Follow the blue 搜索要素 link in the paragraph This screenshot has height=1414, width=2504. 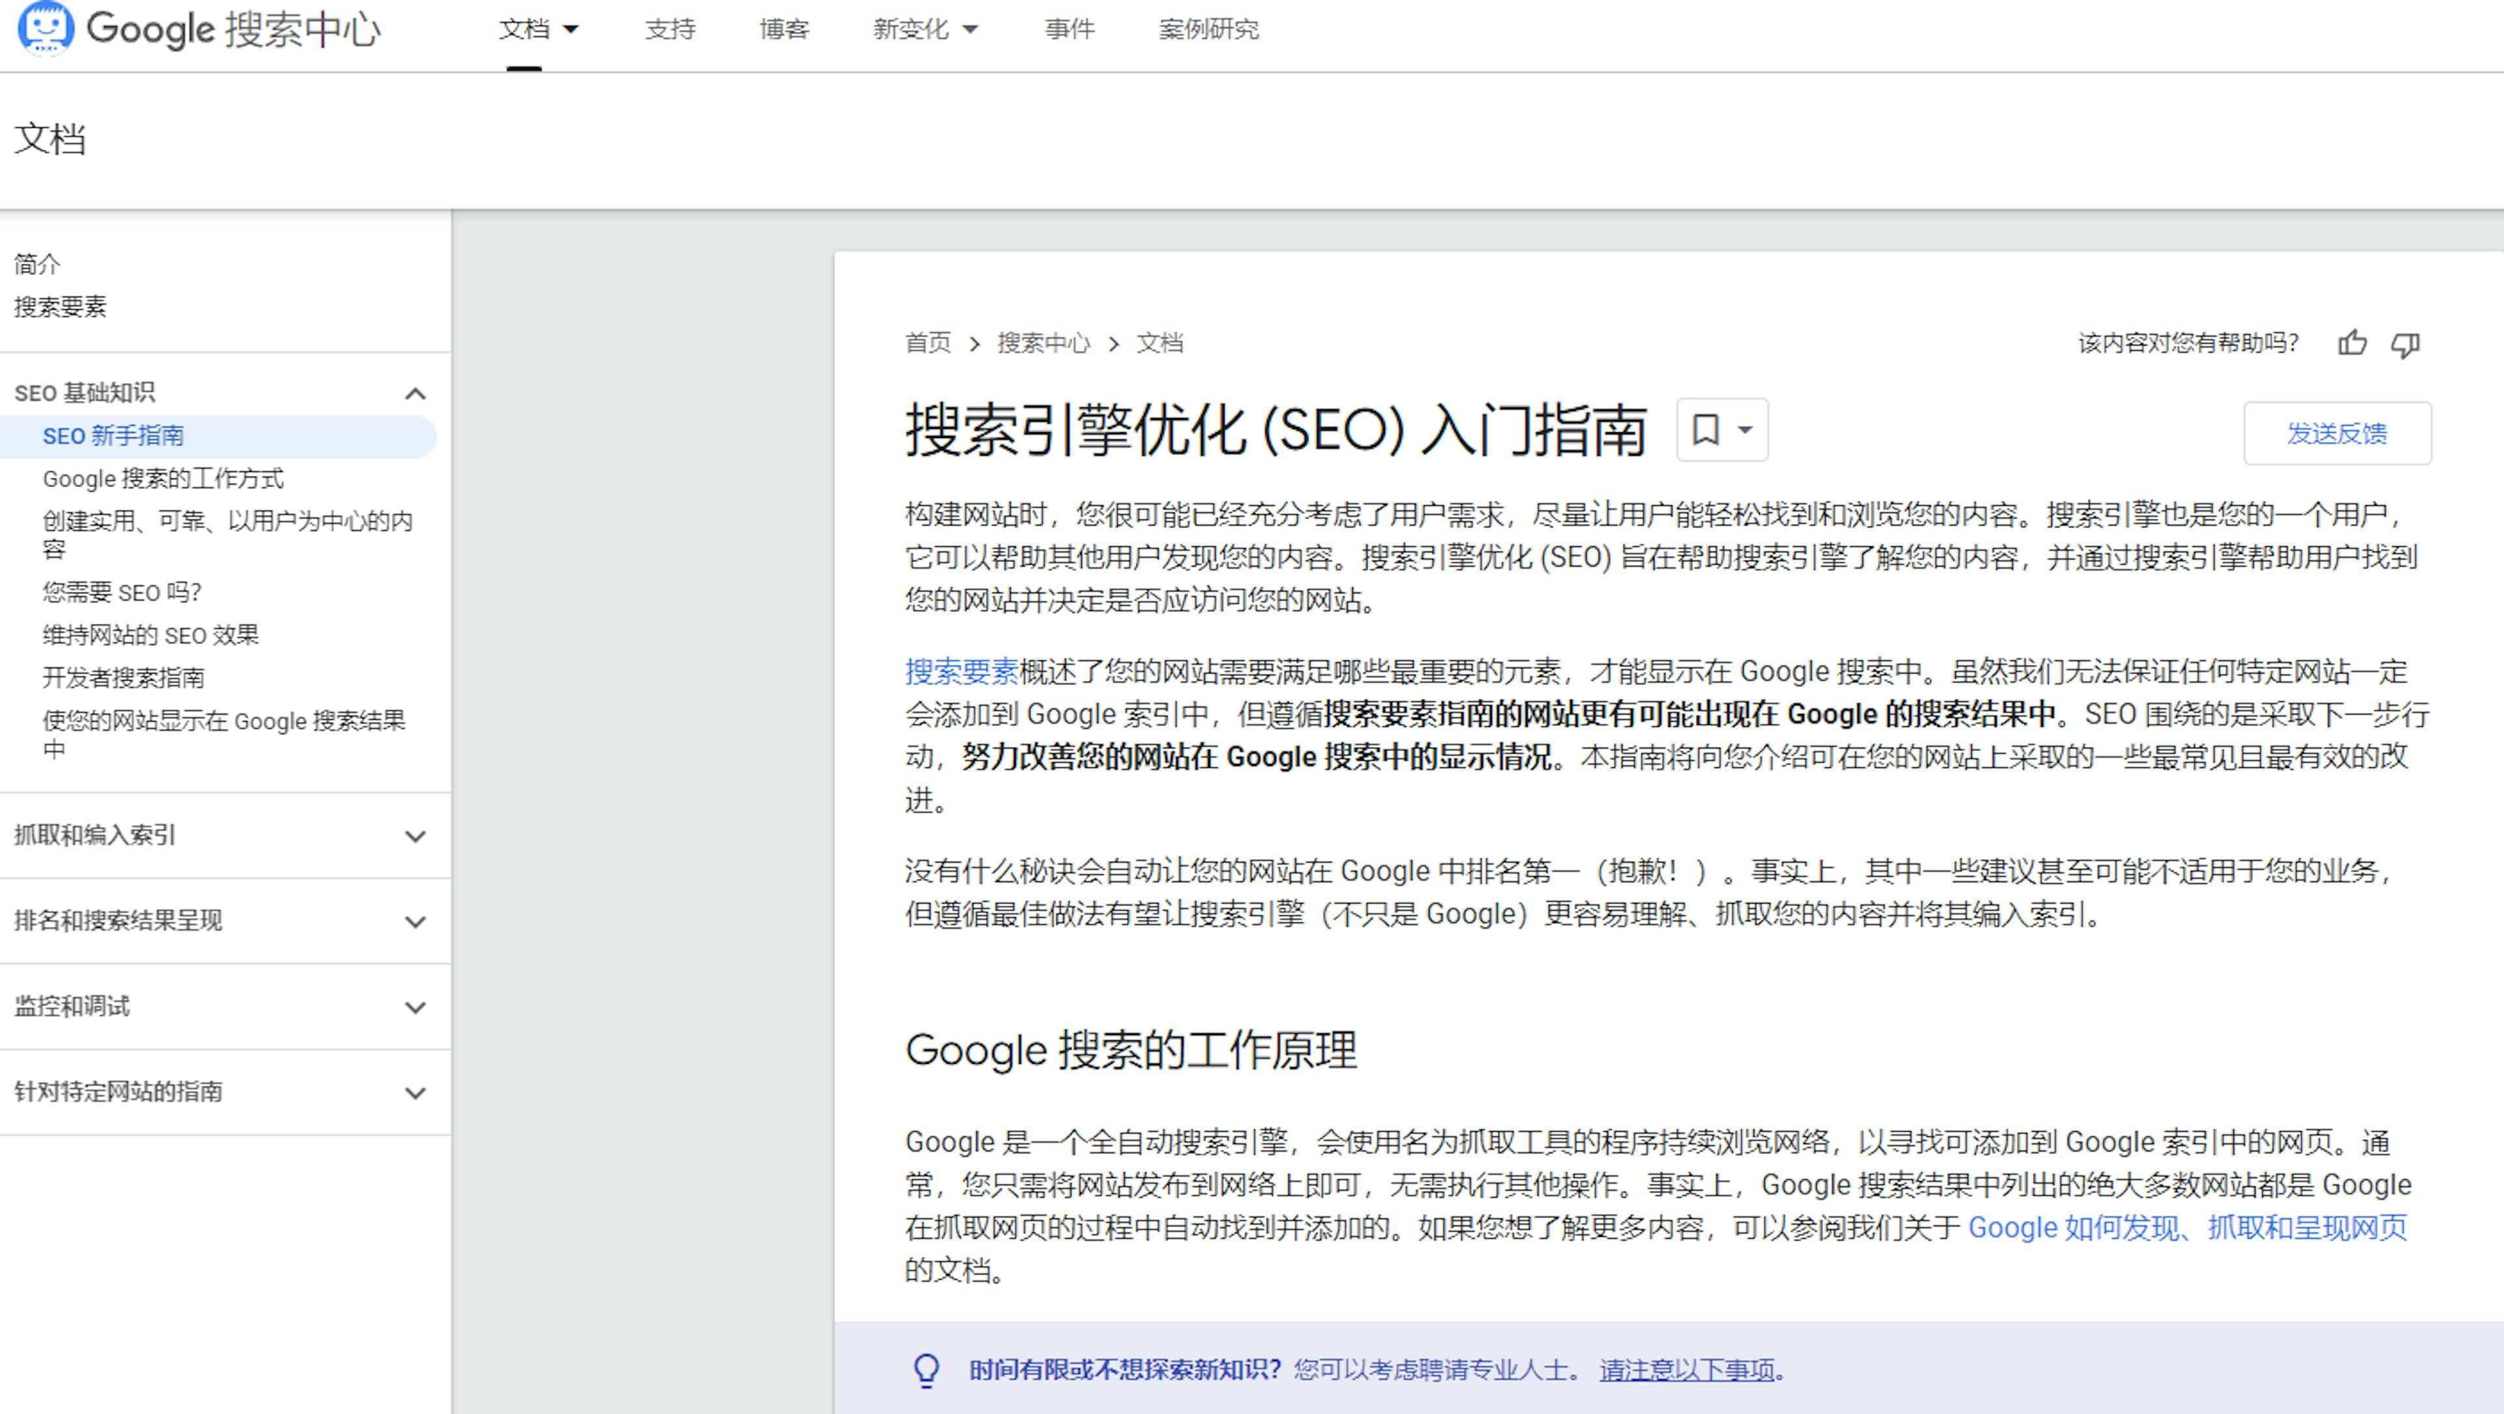pos(961,671)
